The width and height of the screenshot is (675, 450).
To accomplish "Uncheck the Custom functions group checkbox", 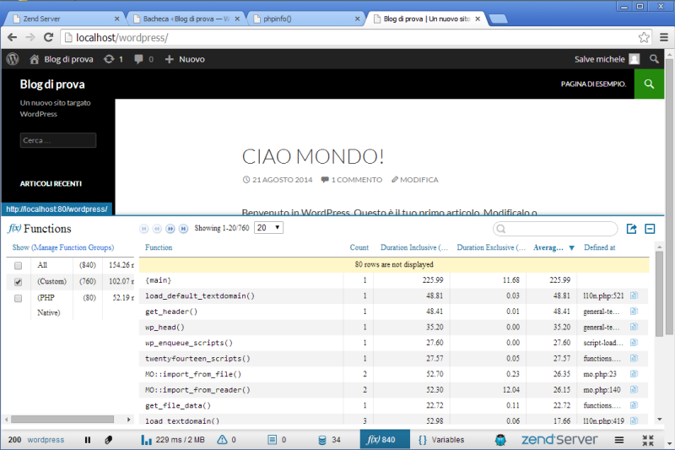I will 18,282.
